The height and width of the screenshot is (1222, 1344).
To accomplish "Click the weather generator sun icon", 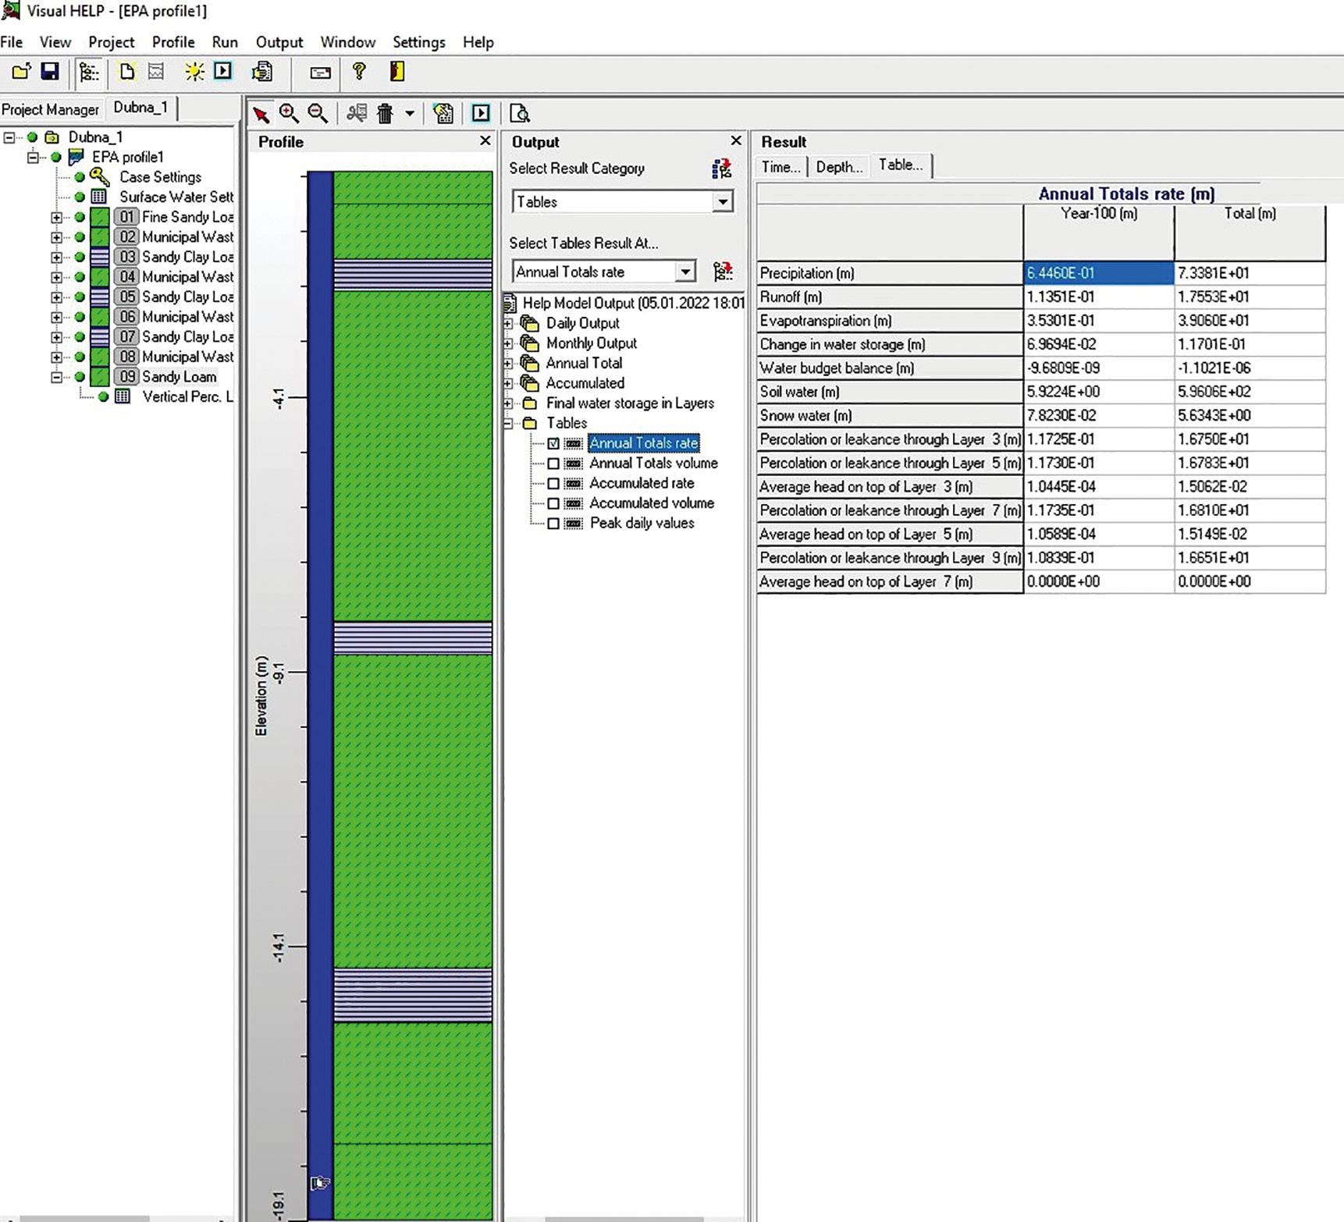I will point(194,72).
